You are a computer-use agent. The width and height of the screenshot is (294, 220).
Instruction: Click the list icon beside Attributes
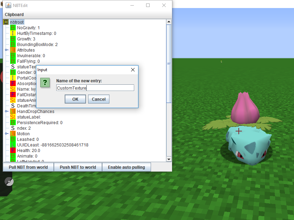pyautogui.click(x=13, y=50)
